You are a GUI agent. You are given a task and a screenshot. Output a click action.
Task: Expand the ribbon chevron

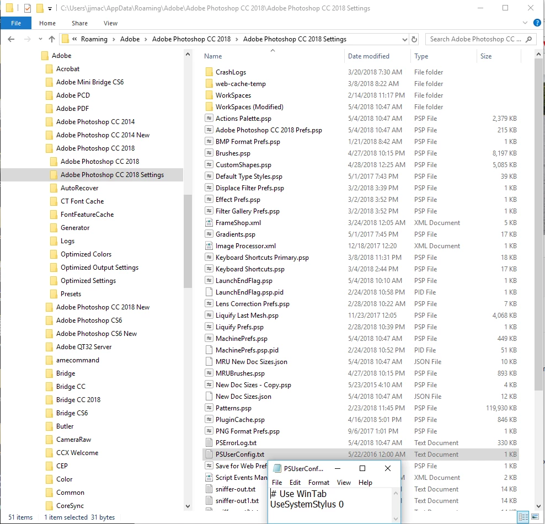tap(525, 23)
